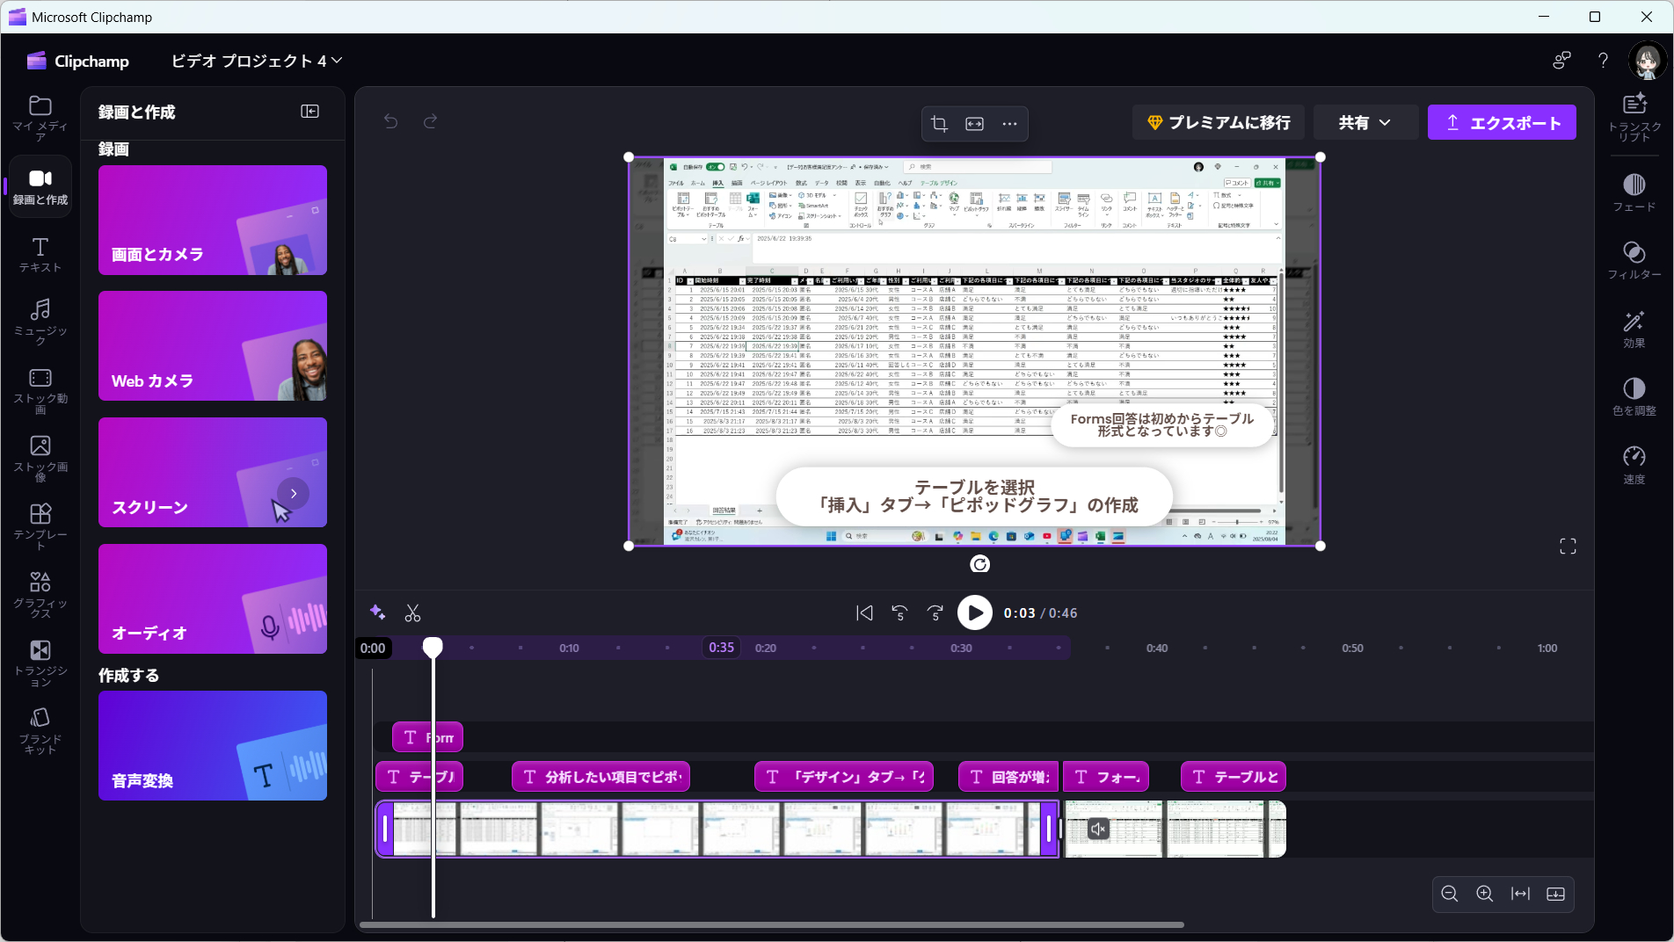
Task: Click the collapse timeline icon
Action: (1555, 894)
